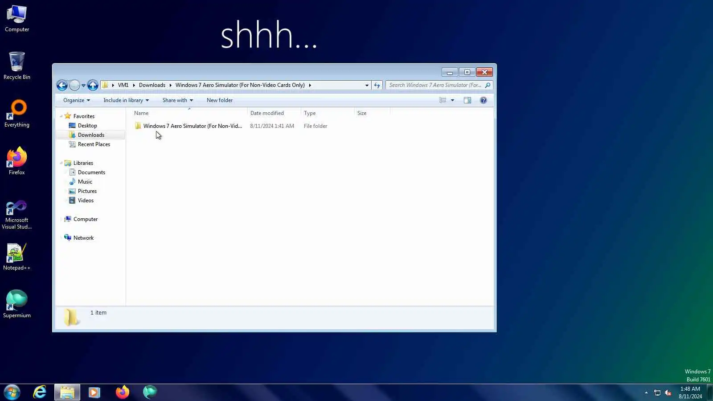Collapse the Favorites group

(x=61, y=116)
